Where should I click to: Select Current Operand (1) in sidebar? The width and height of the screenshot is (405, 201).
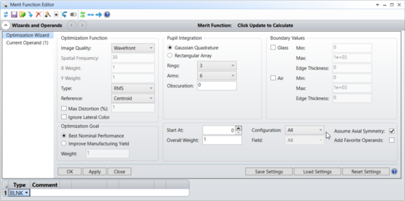(x=27, y=43)
